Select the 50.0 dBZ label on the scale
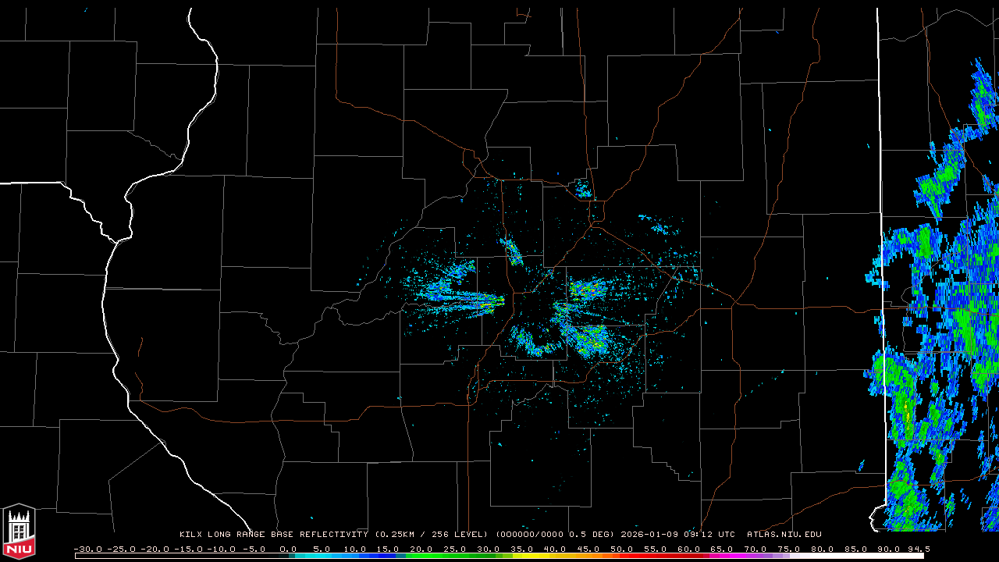This screenshot has width=999, height=562. (622, 550)
